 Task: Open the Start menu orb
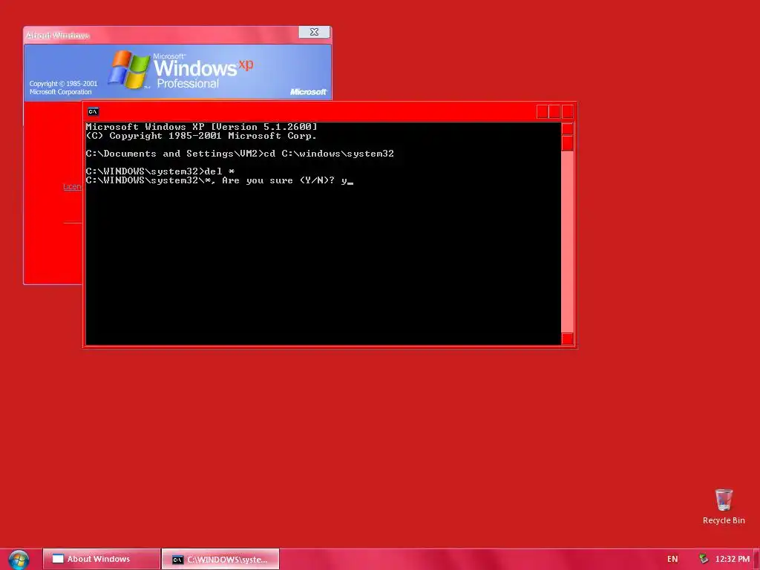point(19,560)
